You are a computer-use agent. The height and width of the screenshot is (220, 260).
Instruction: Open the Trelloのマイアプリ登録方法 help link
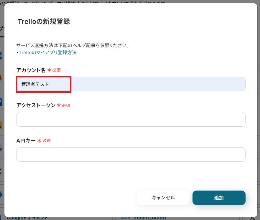(48, 52)
